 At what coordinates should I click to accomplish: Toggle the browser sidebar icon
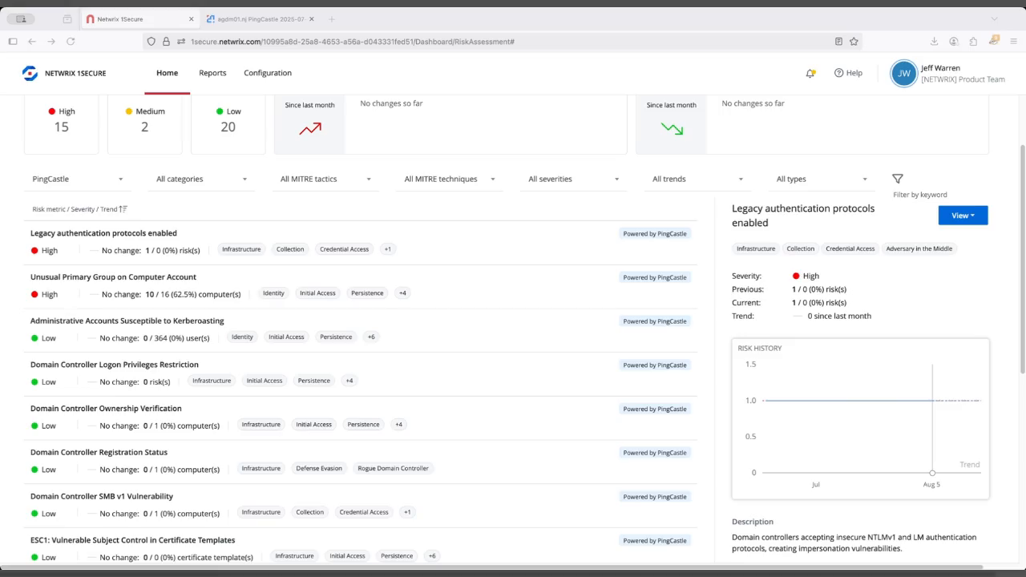(13, 42)
